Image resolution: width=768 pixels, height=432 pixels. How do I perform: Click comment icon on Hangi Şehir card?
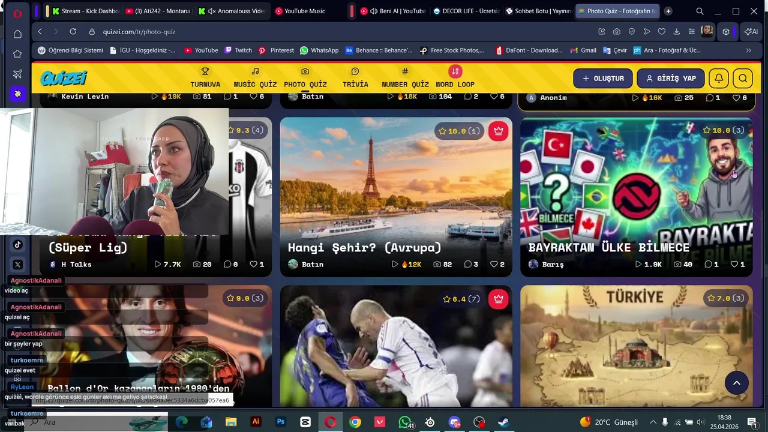[467, 264]
